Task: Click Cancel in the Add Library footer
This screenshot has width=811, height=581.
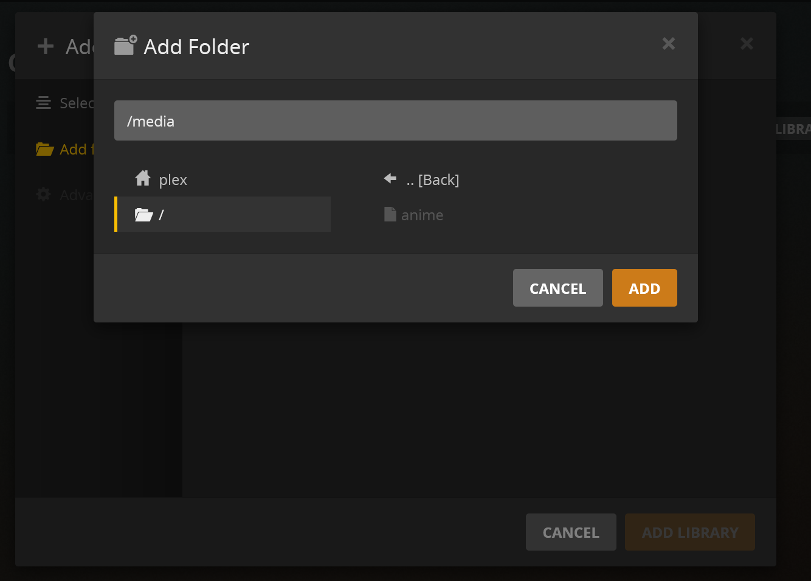Action: pos(570,532)
